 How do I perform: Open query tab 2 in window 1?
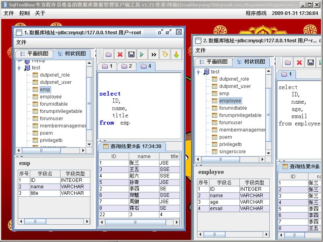point(127,66)
